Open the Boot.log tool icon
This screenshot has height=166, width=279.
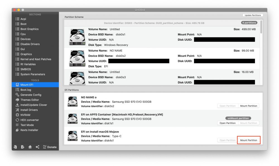click(17, 90)
